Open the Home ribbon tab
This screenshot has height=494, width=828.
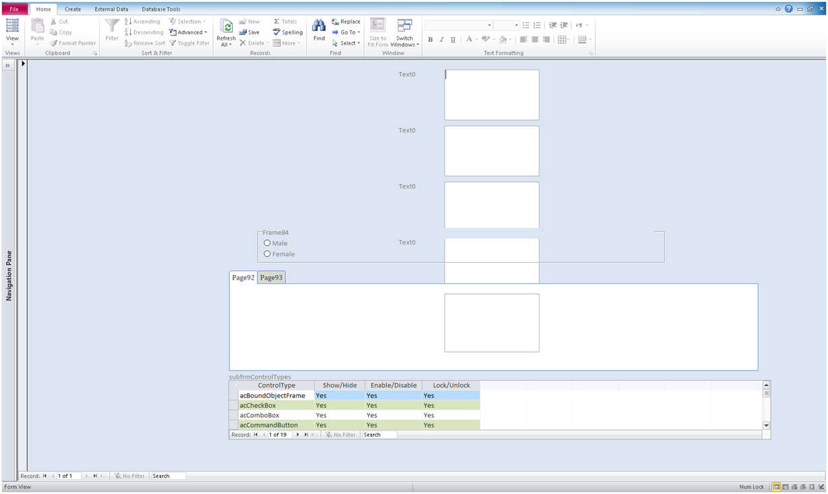pos(43,9)
